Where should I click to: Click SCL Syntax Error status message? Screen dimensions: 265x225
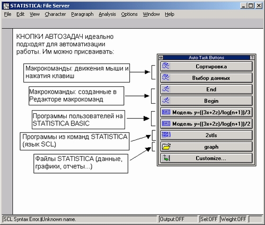tap(40, 219)
